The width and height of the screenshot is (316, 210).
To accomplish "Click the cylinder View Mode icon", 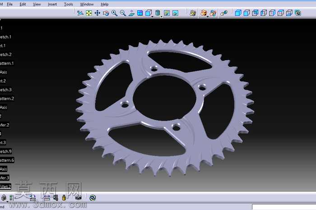I will click(x=158, y=13).
